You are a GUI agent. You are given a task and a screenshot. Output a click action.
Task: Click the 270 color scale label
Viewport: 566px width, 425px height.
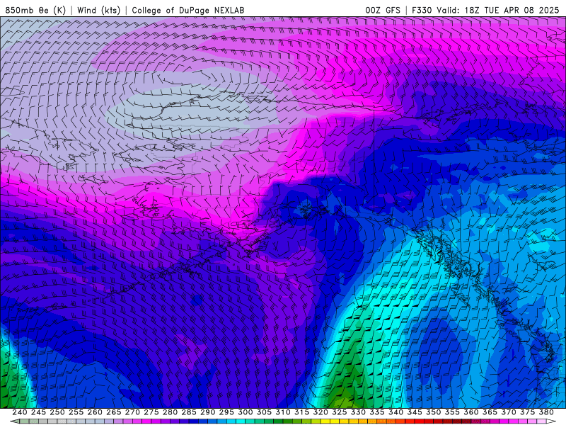[x=132, y=412]
